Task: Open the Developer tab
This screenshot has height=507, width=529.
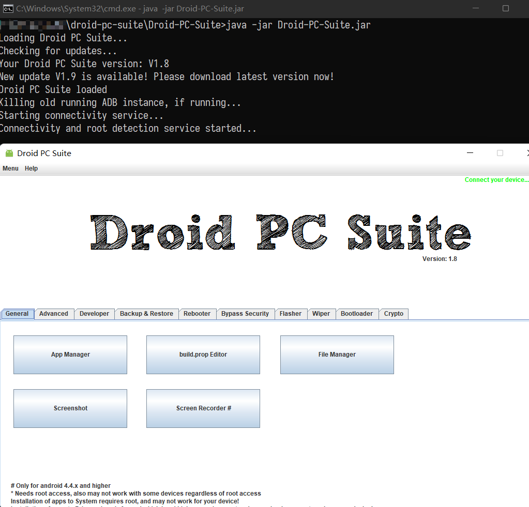Action: [x=94, y=314]
